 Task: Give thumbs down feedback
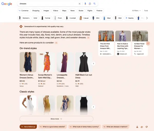147,127
